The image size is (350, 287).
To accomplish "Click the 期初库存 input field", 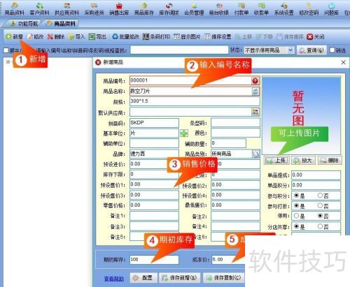I will point(154,259).
